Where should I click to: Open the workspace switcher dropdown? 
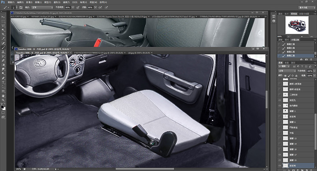(307, 7)
